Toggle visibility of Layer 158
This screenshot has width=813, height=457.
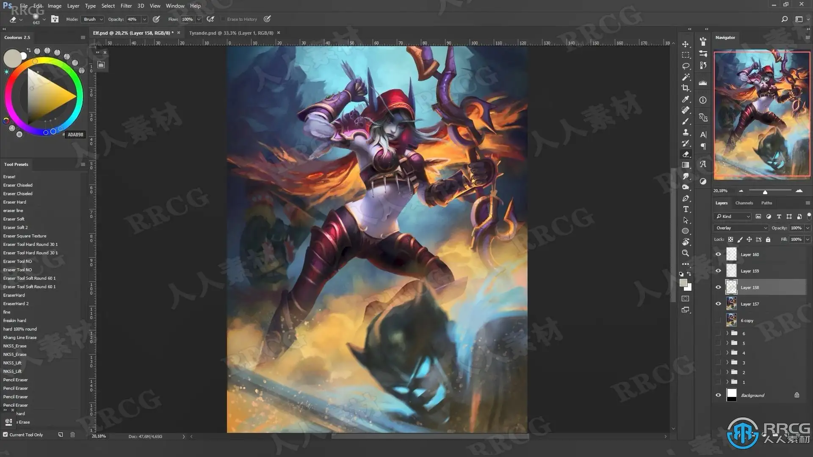(718, 287)
